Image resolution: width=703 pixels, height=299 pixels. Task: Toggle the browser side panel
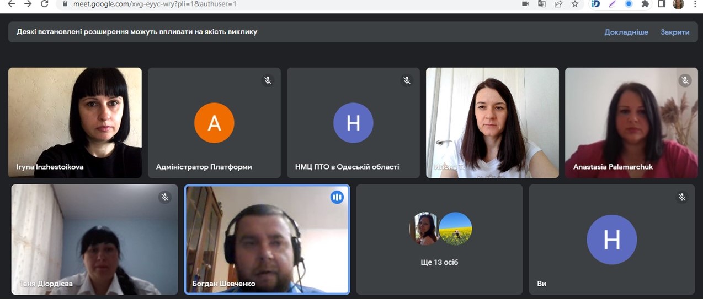(662, 4)
